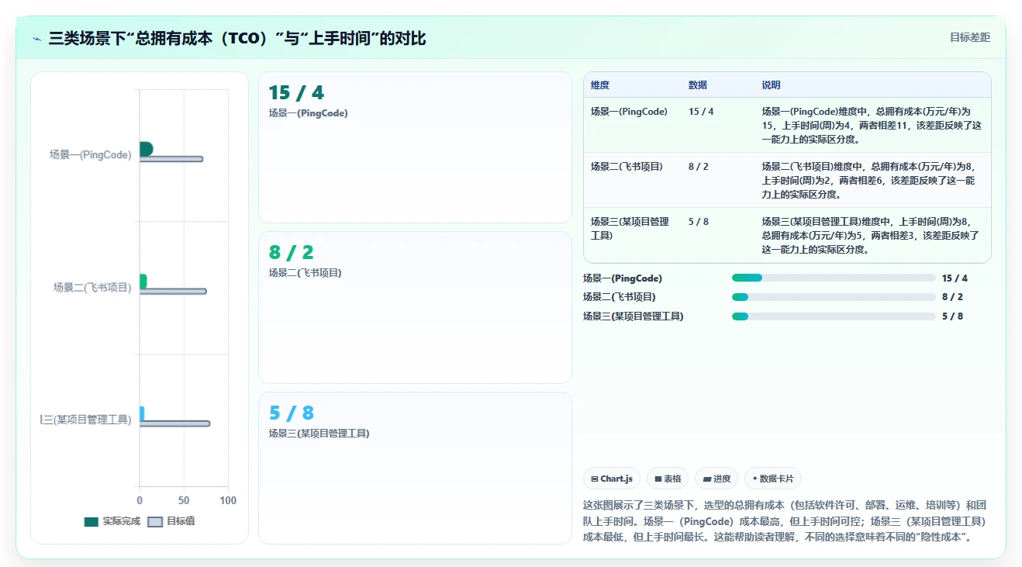This screenshot has width=1022, height=567.
Task: Click the 表格 tag
Action: coord(668,479)
